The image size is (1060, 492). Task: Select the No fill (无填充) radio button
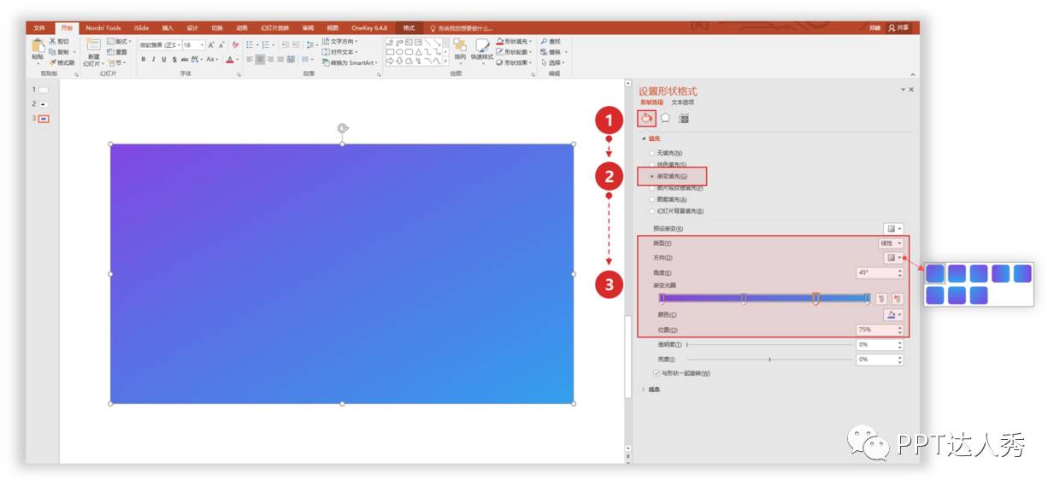(652, 153)
